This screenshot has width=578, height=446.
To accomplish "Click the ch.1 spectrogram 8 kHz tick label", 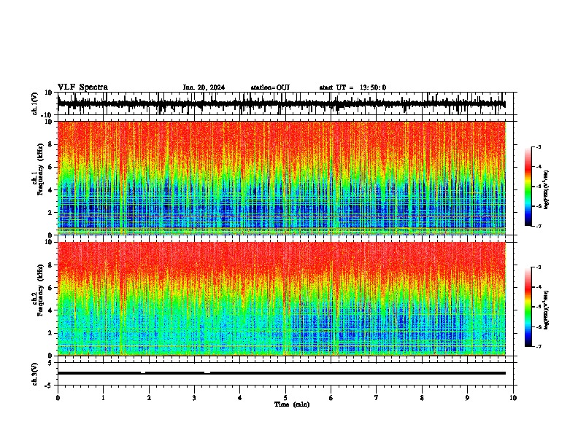I will [x=50, y=144].
